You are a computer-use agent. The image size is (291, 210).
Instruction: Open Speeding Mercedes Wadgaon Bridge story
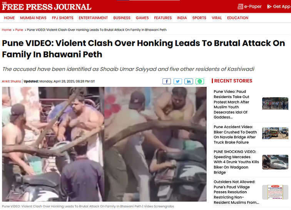coord(236,162)
